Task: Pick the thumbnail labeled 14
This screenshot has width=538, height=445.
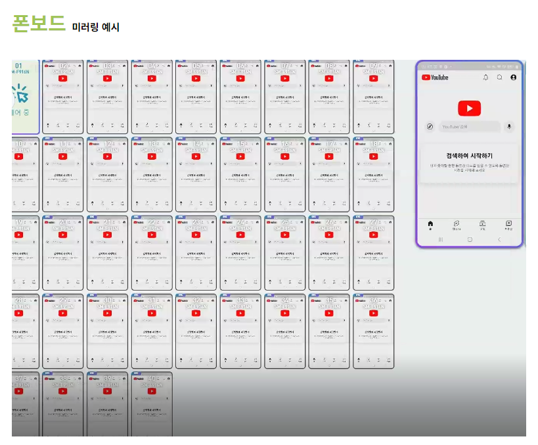Action: pyautogui.click(x=196, y=174)
